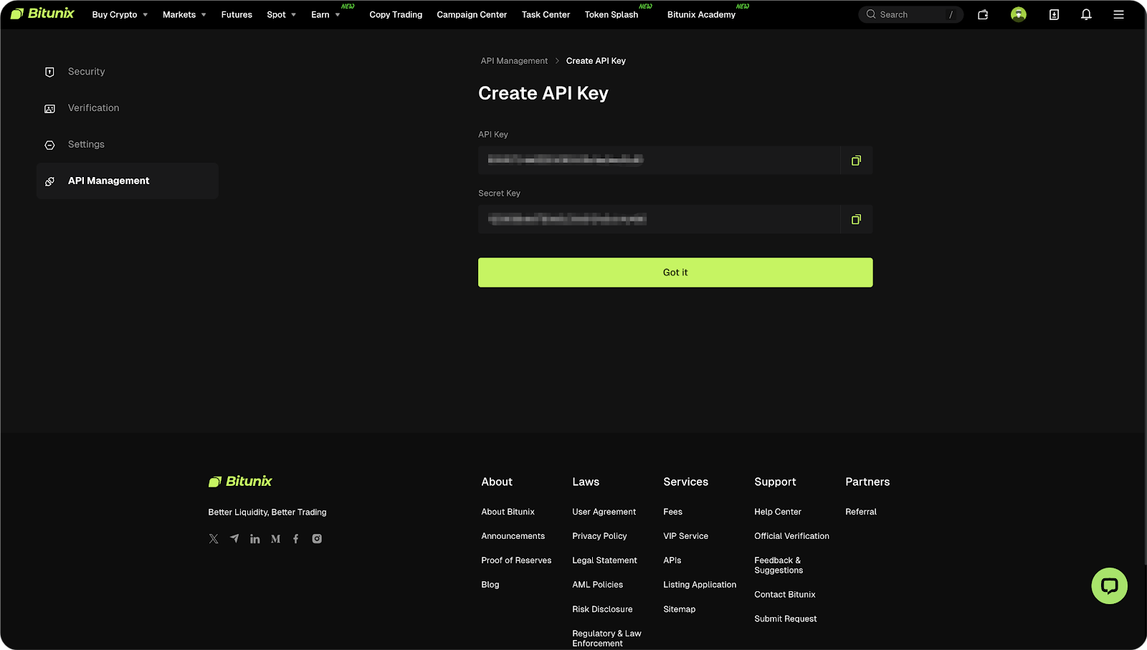Image resolution: width=1147 pixels, height=650 pixels.
Task: Open the notifications bell icon
Action: click(x=1087, y=14)
